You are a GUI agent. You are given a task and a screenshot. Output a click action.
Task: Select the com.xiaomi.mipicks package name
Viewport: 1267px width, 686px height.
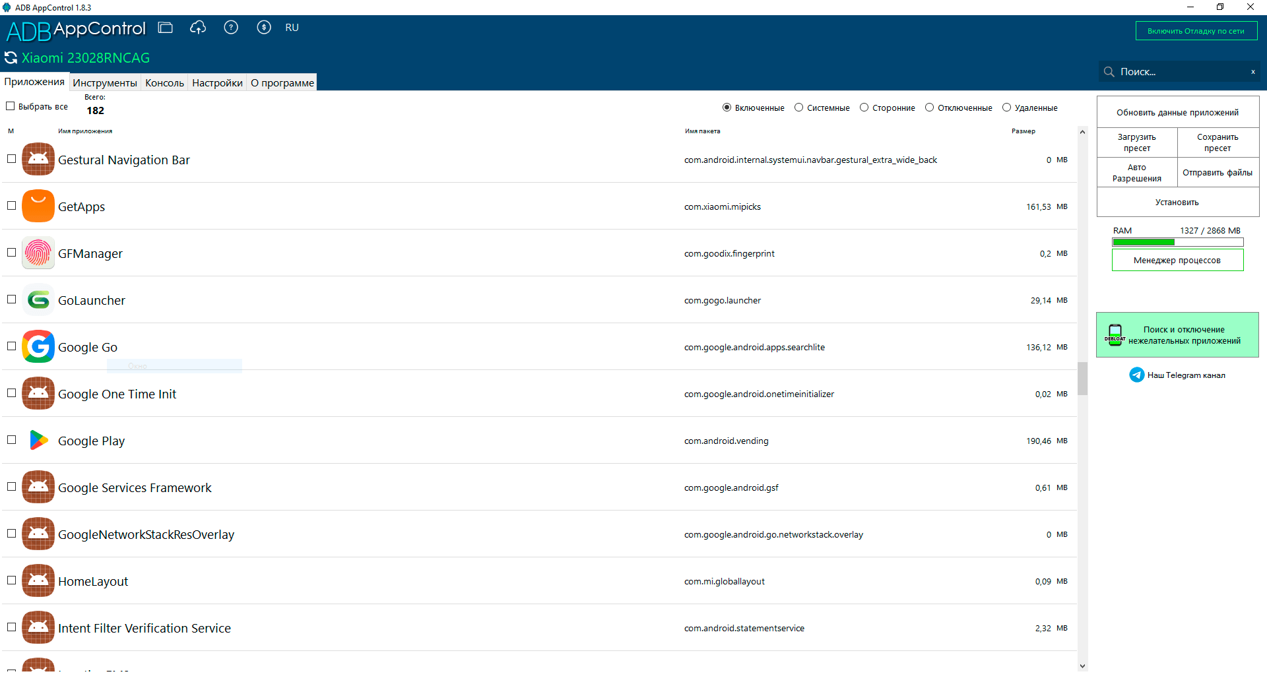[723, 206]
